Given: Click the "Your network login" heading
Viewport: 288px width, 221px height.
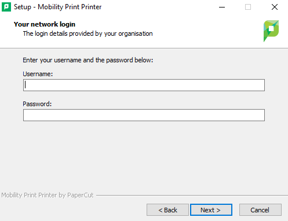Looking at the screenshot, I should (45, 24).
